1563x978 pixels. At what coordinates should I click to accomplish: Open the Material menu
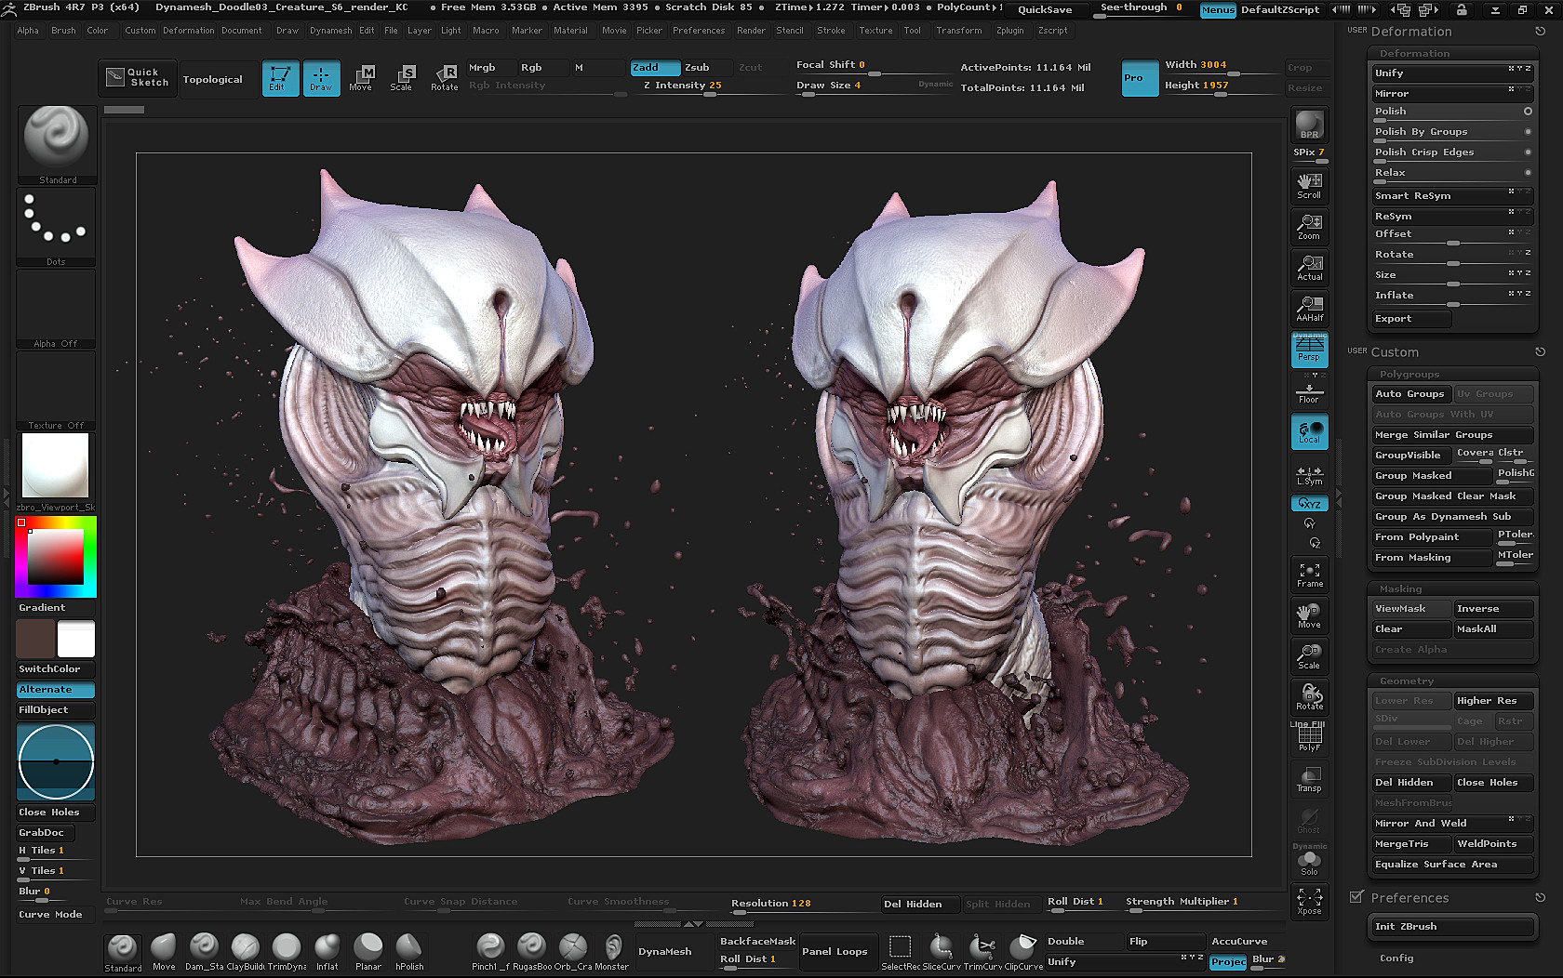tap(570, 31)
